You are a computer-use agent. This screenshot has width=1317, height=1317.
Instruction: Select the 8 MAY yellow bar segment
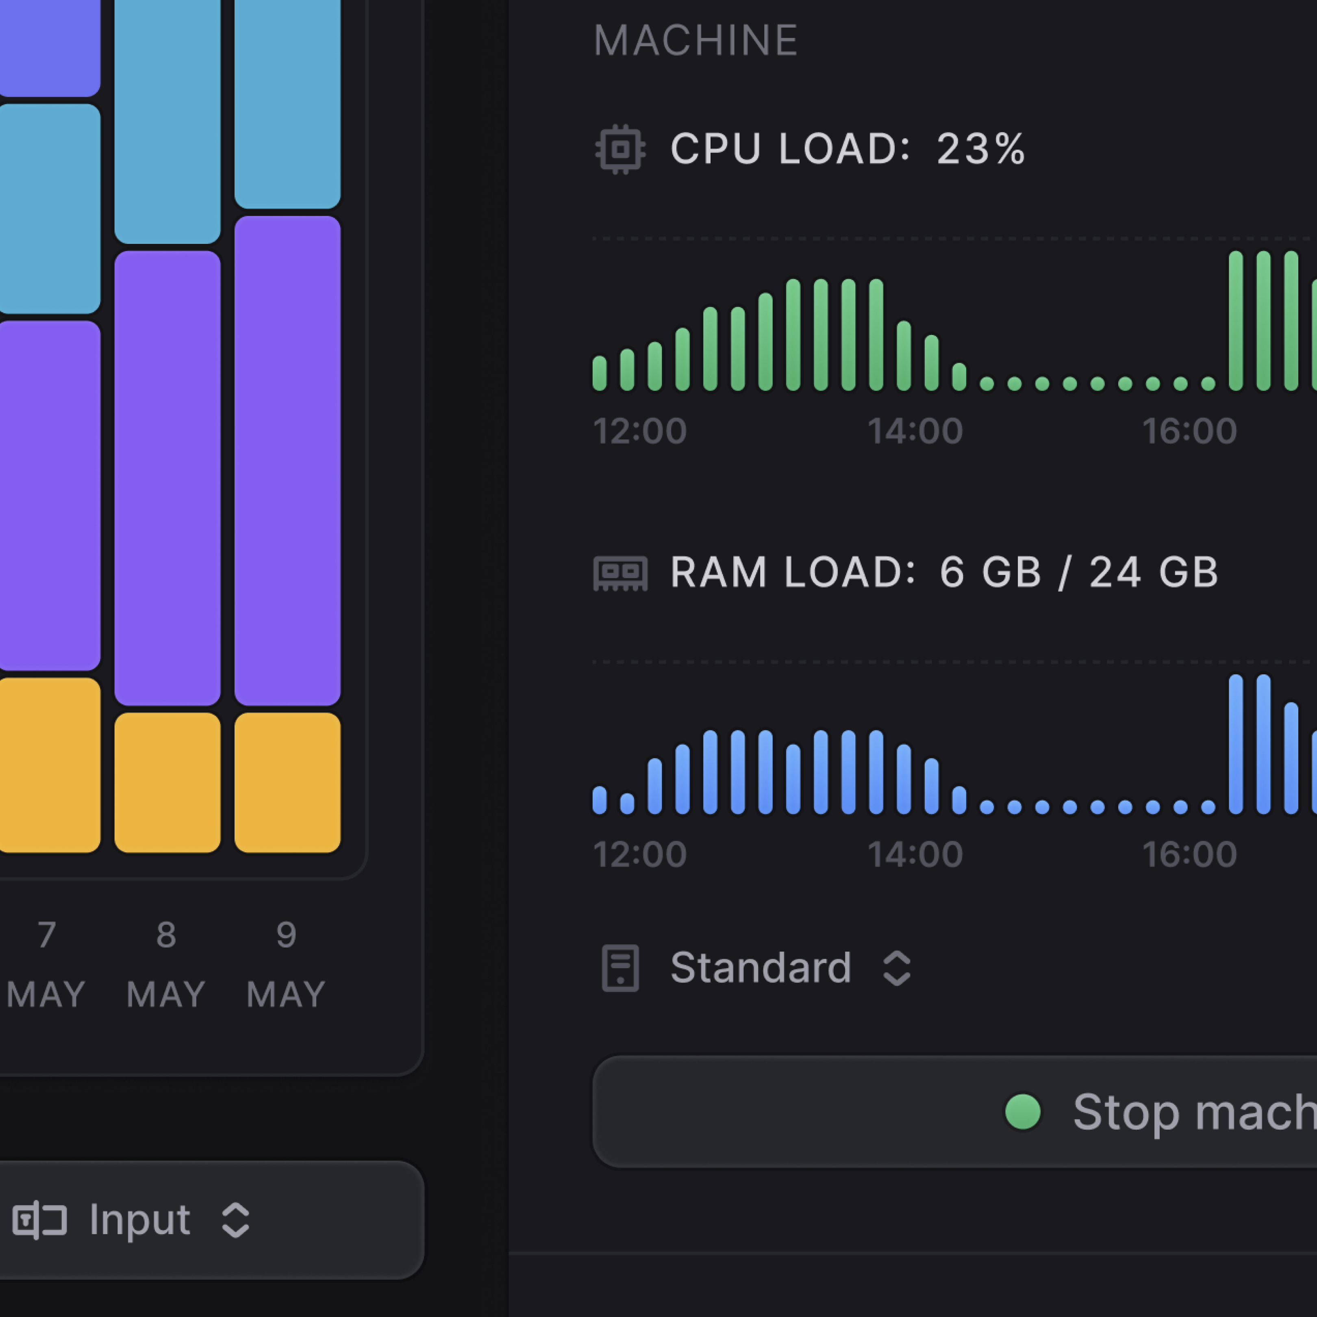(167, 782)
